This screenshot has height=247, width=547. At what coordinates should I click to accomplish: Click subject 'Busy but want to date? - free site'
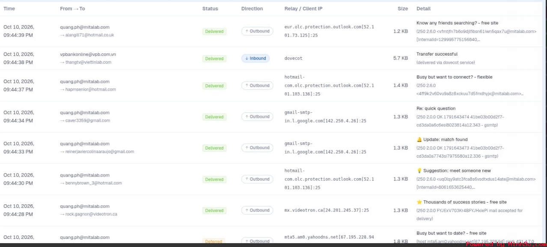[452, 233]
